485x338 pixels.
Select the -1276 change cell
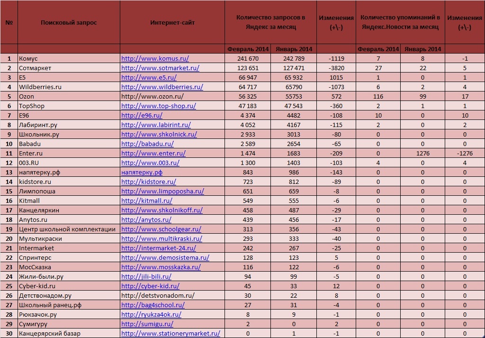pyautogui.click(x=465, y=153)
